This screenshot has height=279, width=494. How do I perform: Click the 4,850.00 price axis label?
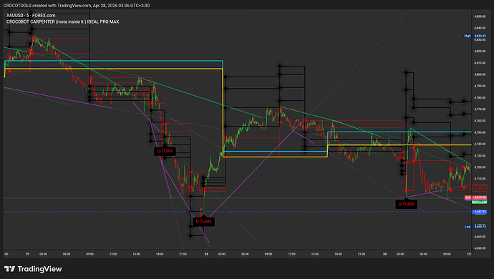(480, 16)
